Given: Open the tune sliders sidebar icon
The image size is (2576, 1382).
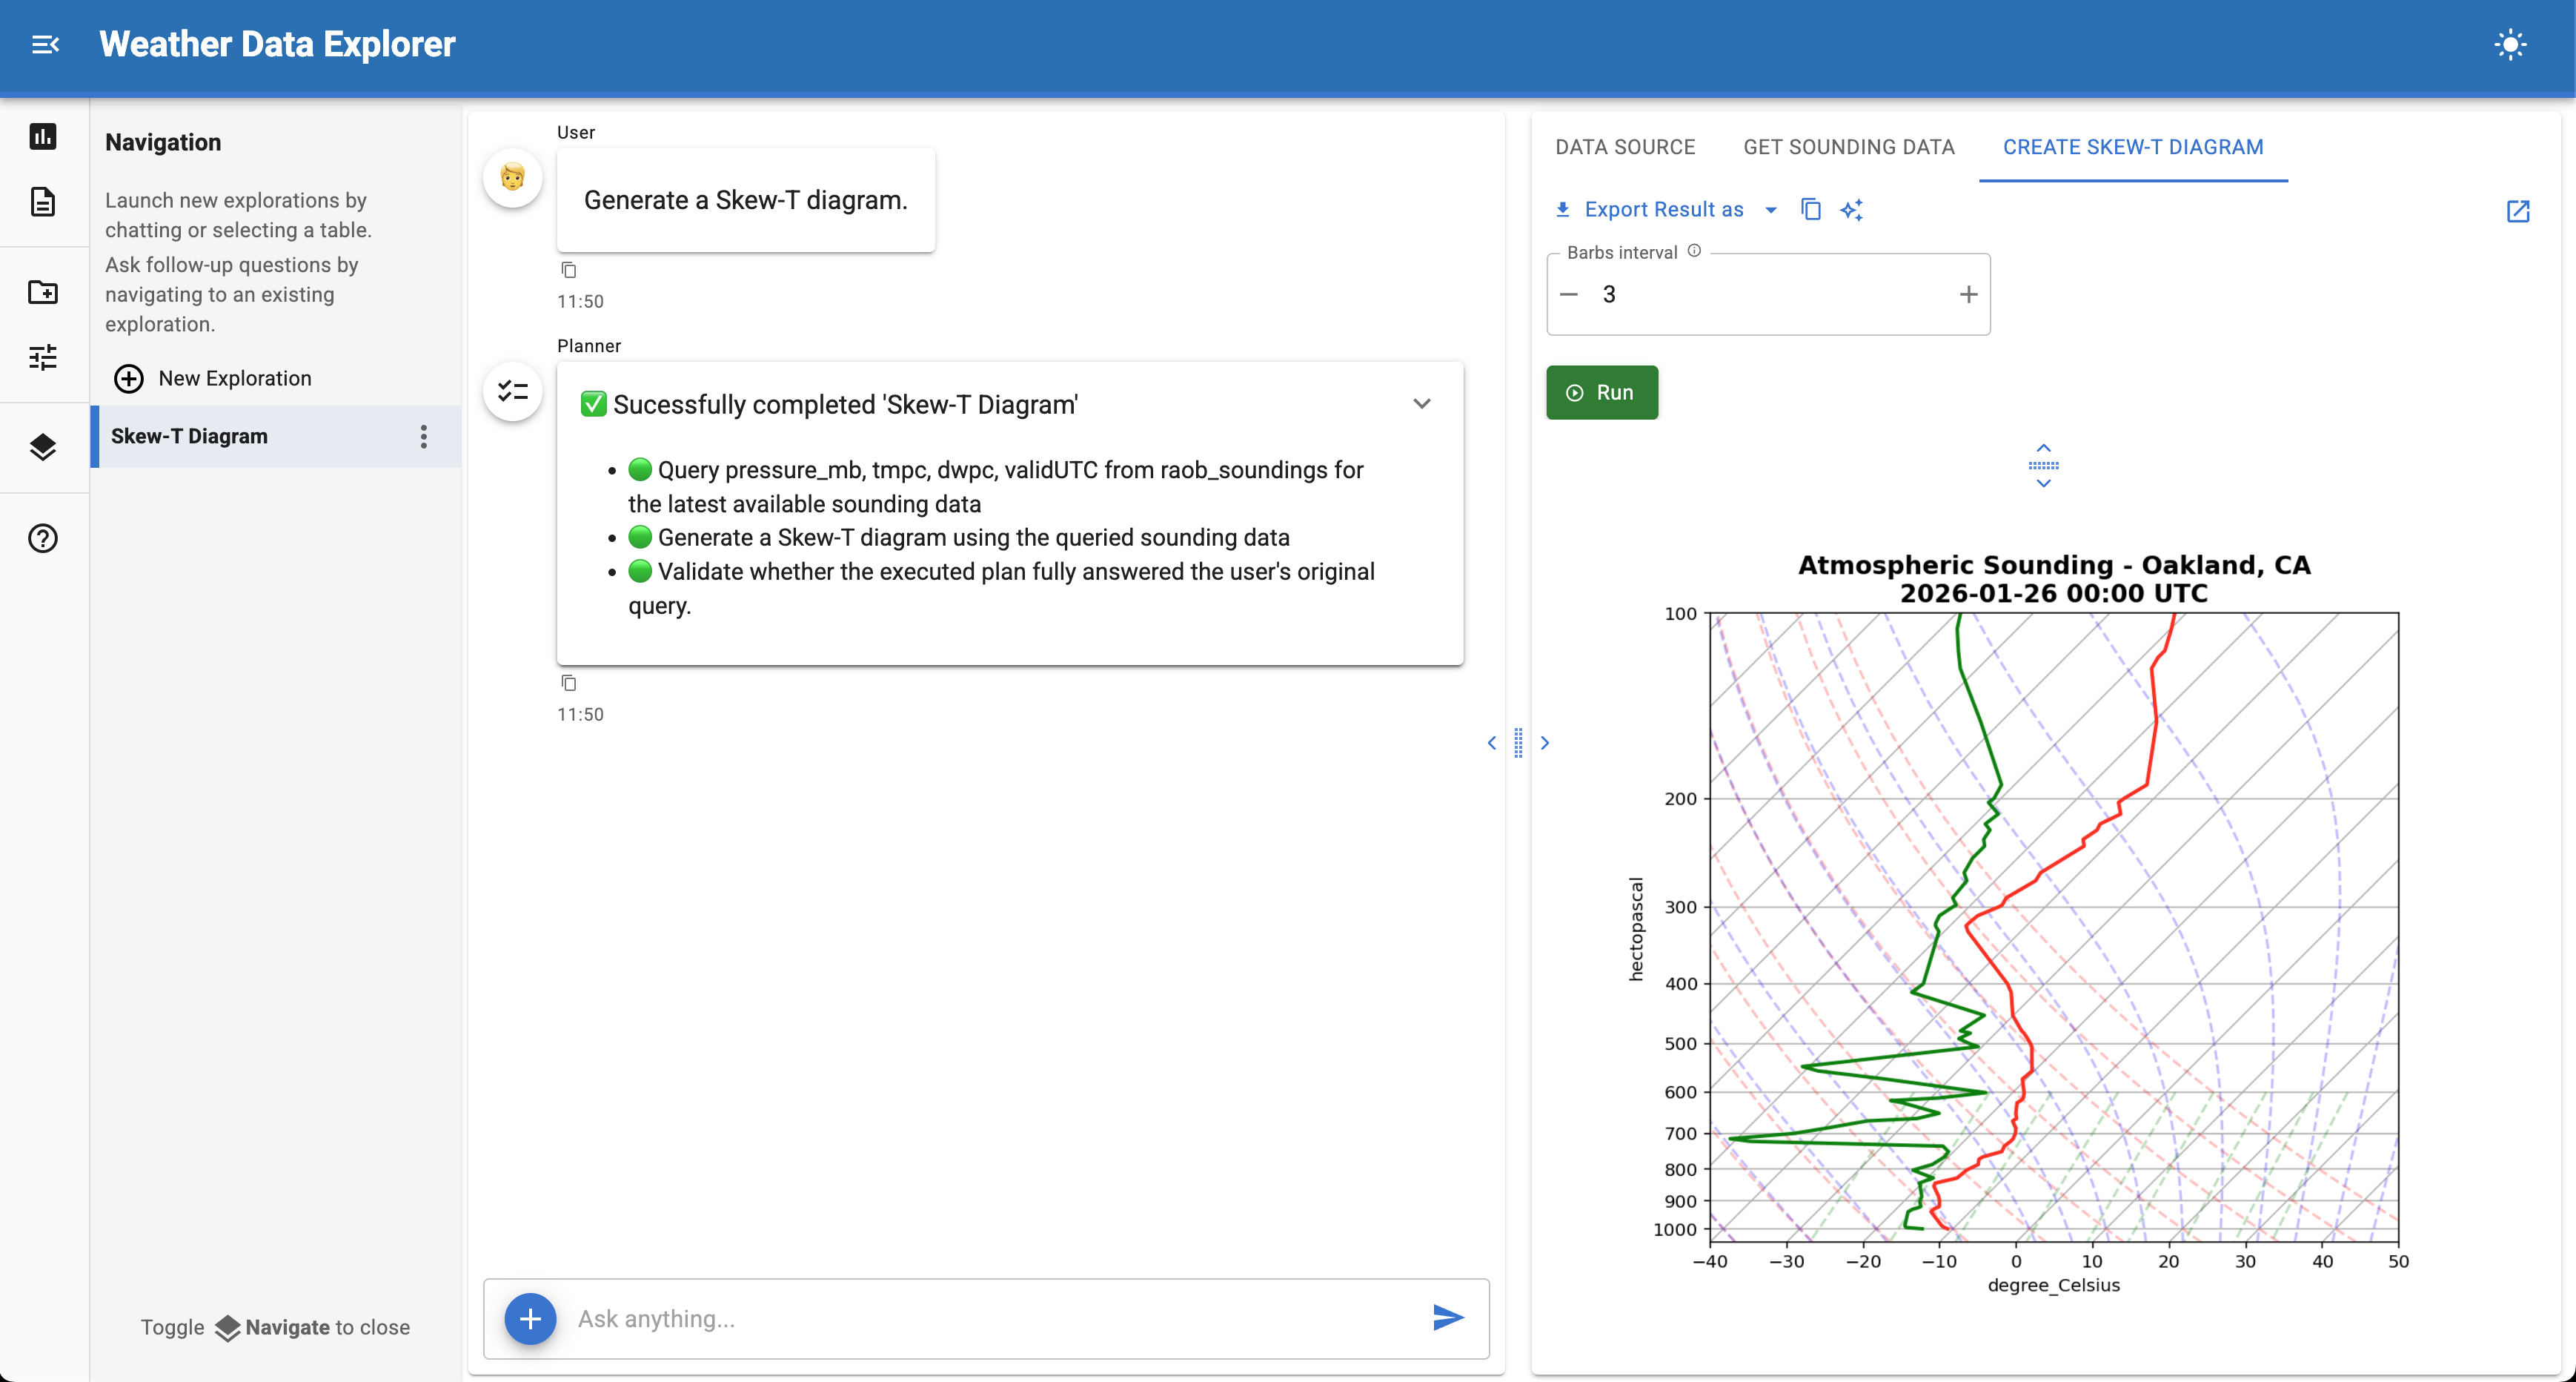Looking at the screenshot, I should pos(43,357).
